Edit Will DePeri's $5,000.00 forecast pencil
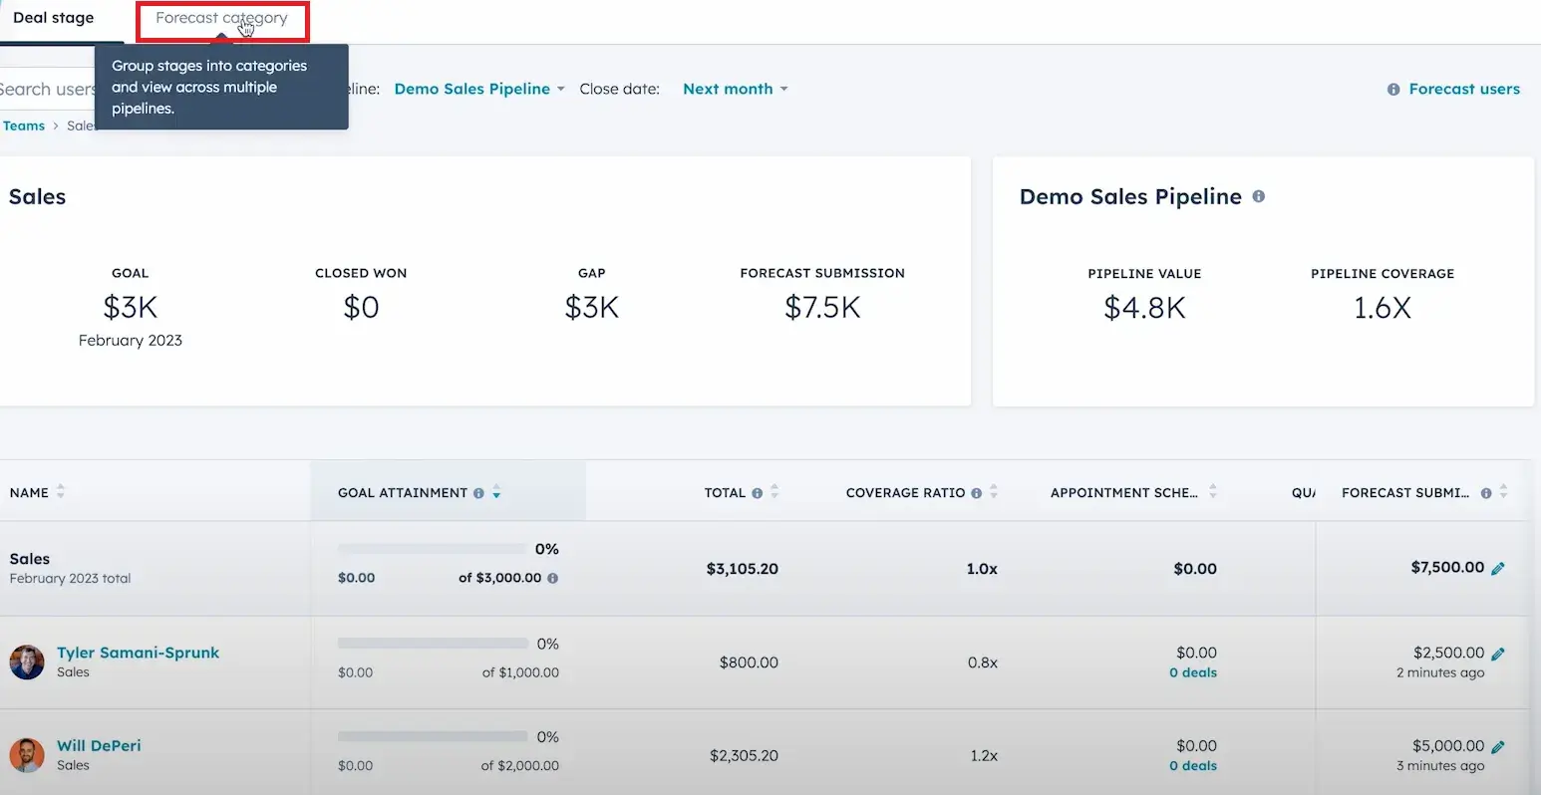This screenshot has width=1541, height=795. (1497, 746)
